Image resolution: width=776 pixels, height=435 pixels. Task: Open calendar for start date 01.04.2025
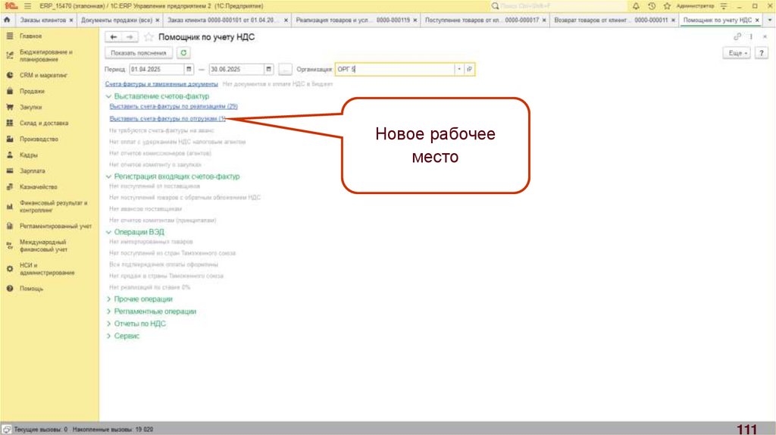coord(189,69)
